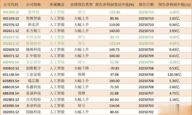This screenshot has height=115, width=192.
Task: Click the 预告日期 column header
Action: 146,5
